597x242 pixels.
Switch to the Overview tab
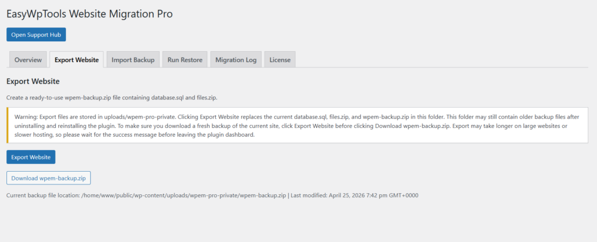tap(28, 60)
